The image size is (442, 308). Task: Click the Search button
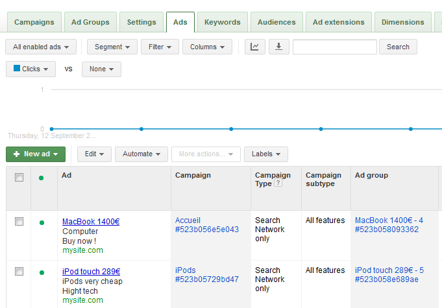click(398, 47)
